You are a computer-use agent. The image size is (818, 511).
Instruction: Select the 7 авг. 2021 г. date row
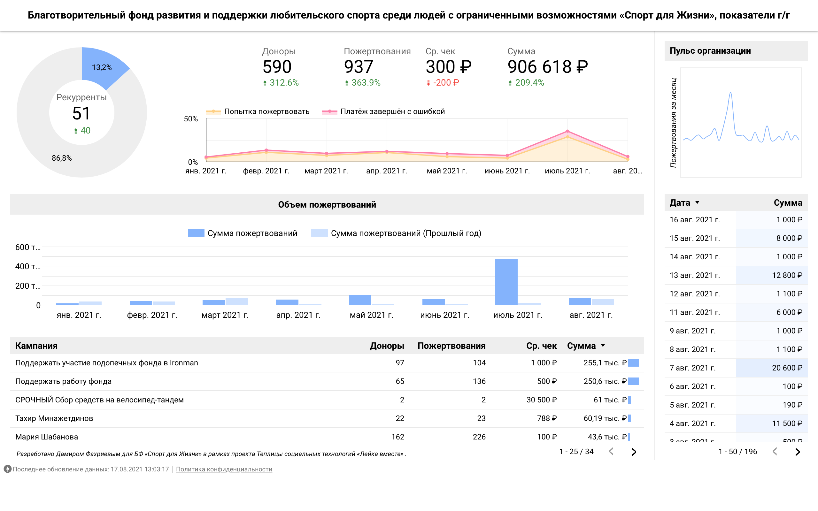693,368
